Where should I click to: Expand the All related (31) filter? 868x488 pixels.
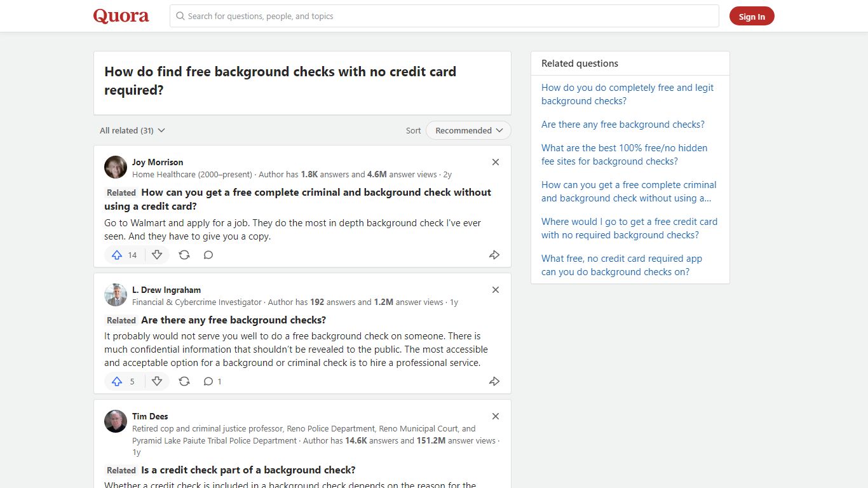point(132,130)
